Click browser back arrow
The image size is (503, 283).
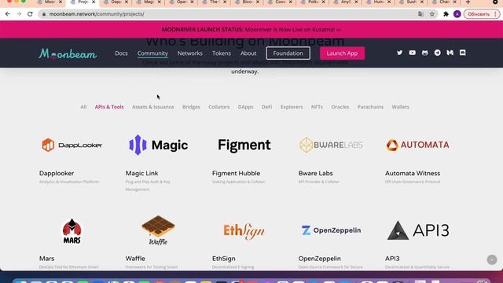point(8,14)
